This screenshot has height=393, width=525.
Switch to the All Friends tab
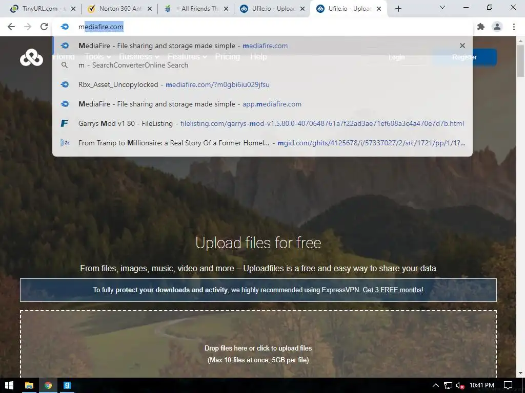pyautogui.click(x=196, y=9)
